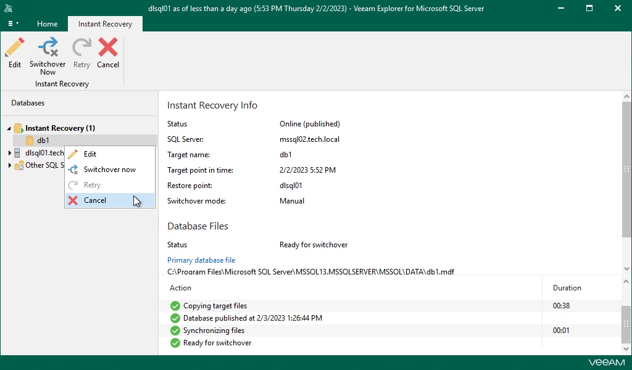
Task: Click the retry arrow icon in context menu
Action: coord(73,185)
